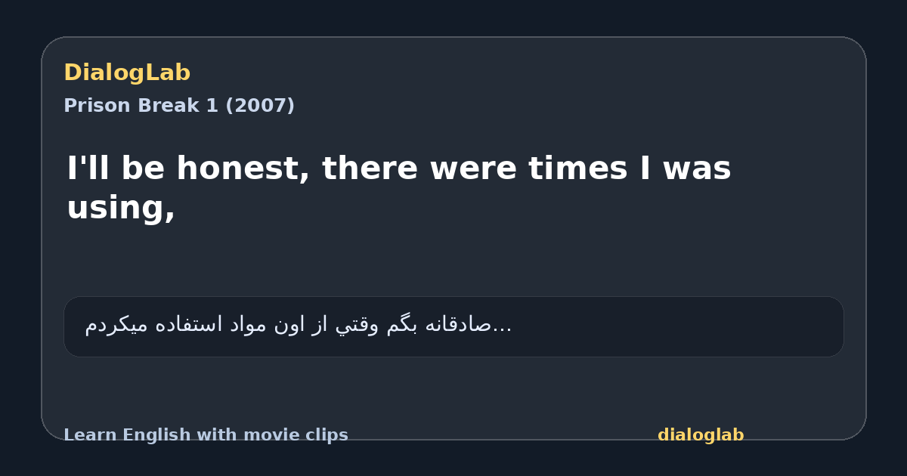Click the DialogLab brand title

(127, 73)
